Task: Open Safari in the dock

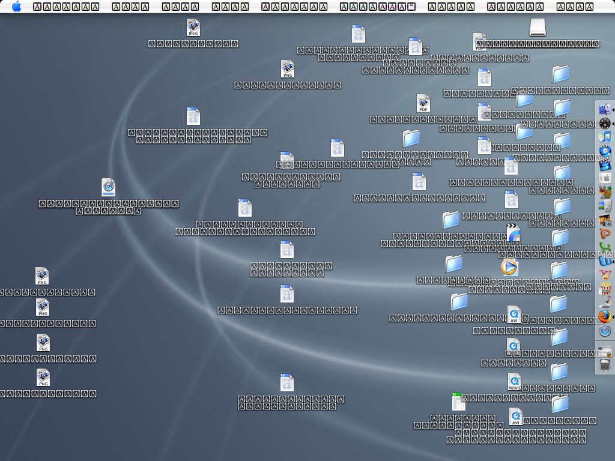Action: coord(605,331)
